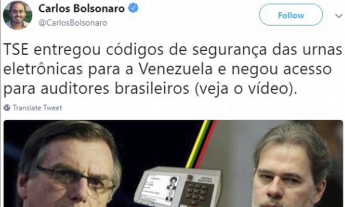Select the man wearing glasses in the image
Screen dimensions: 345x207
click(68, 165)
